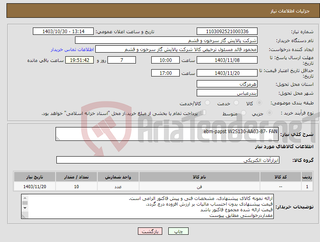Click the price validity date 1403/11/20 field
This screenshot has width=320, height=242.
227,73
